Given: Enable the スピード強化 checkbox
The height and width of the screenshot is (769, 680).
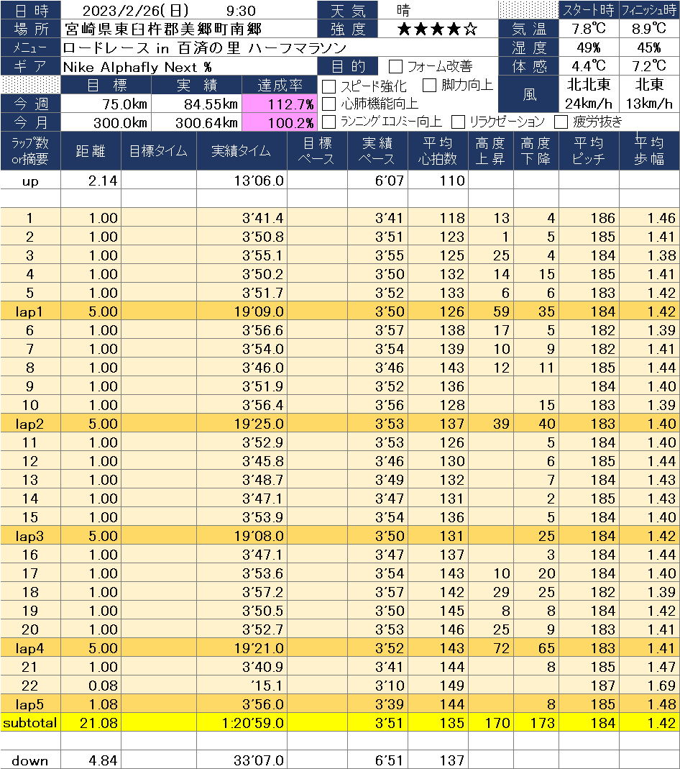Looking at the screenshot, I should click(x=328, y=86).
